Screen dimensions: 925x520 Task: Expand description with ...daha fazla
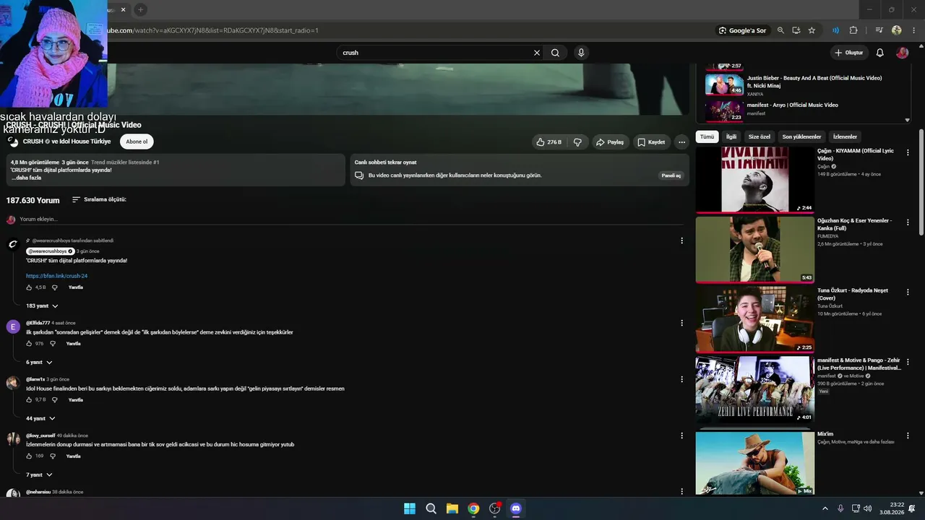pos(27,178)
